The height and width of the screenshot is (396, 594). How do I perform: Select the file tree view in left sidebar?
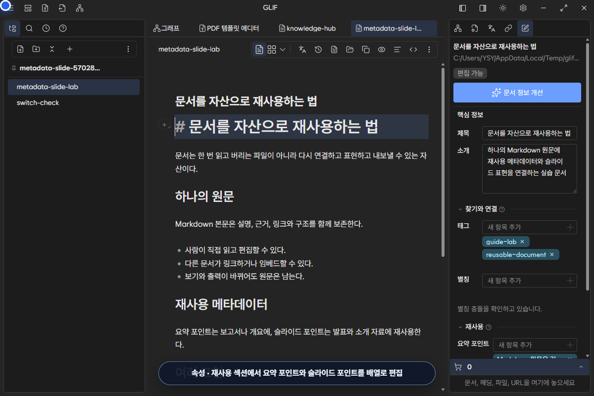coord(12,28)
